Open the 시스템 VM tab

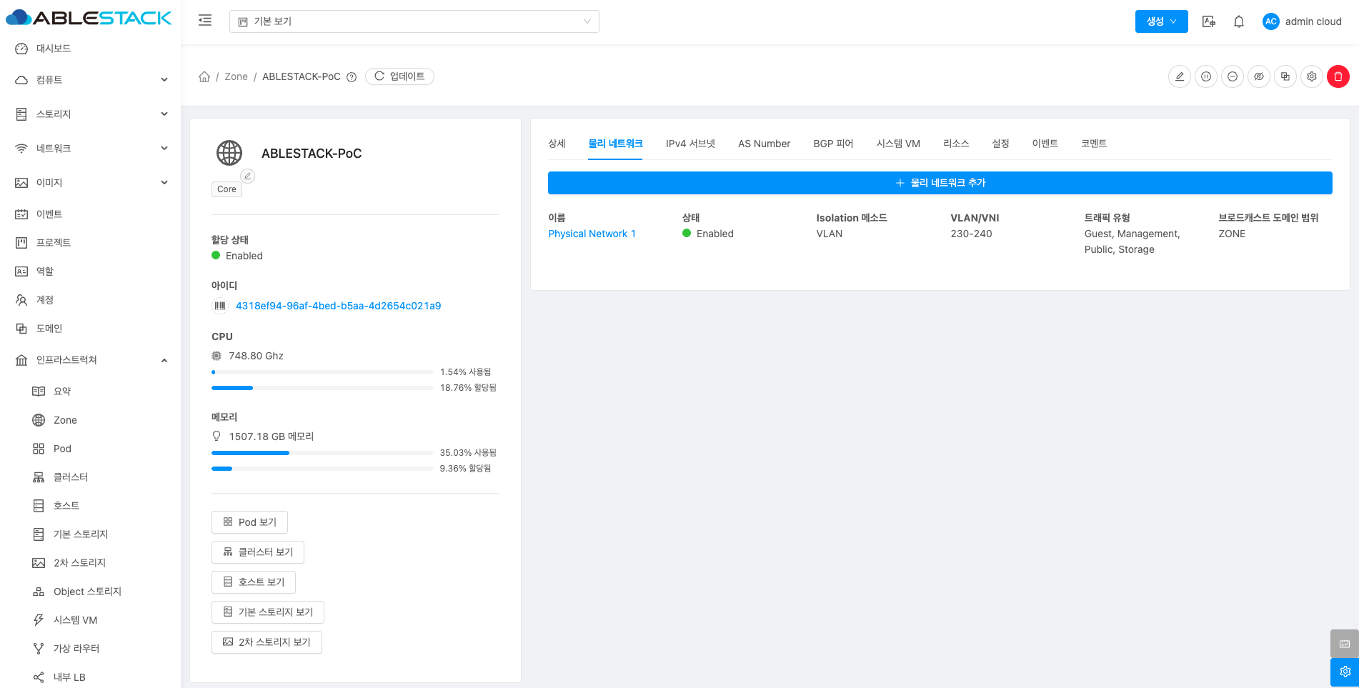coord(897,144)
